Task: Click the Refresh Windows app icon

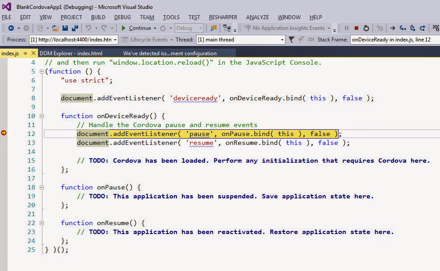Action: pos(380,28)
